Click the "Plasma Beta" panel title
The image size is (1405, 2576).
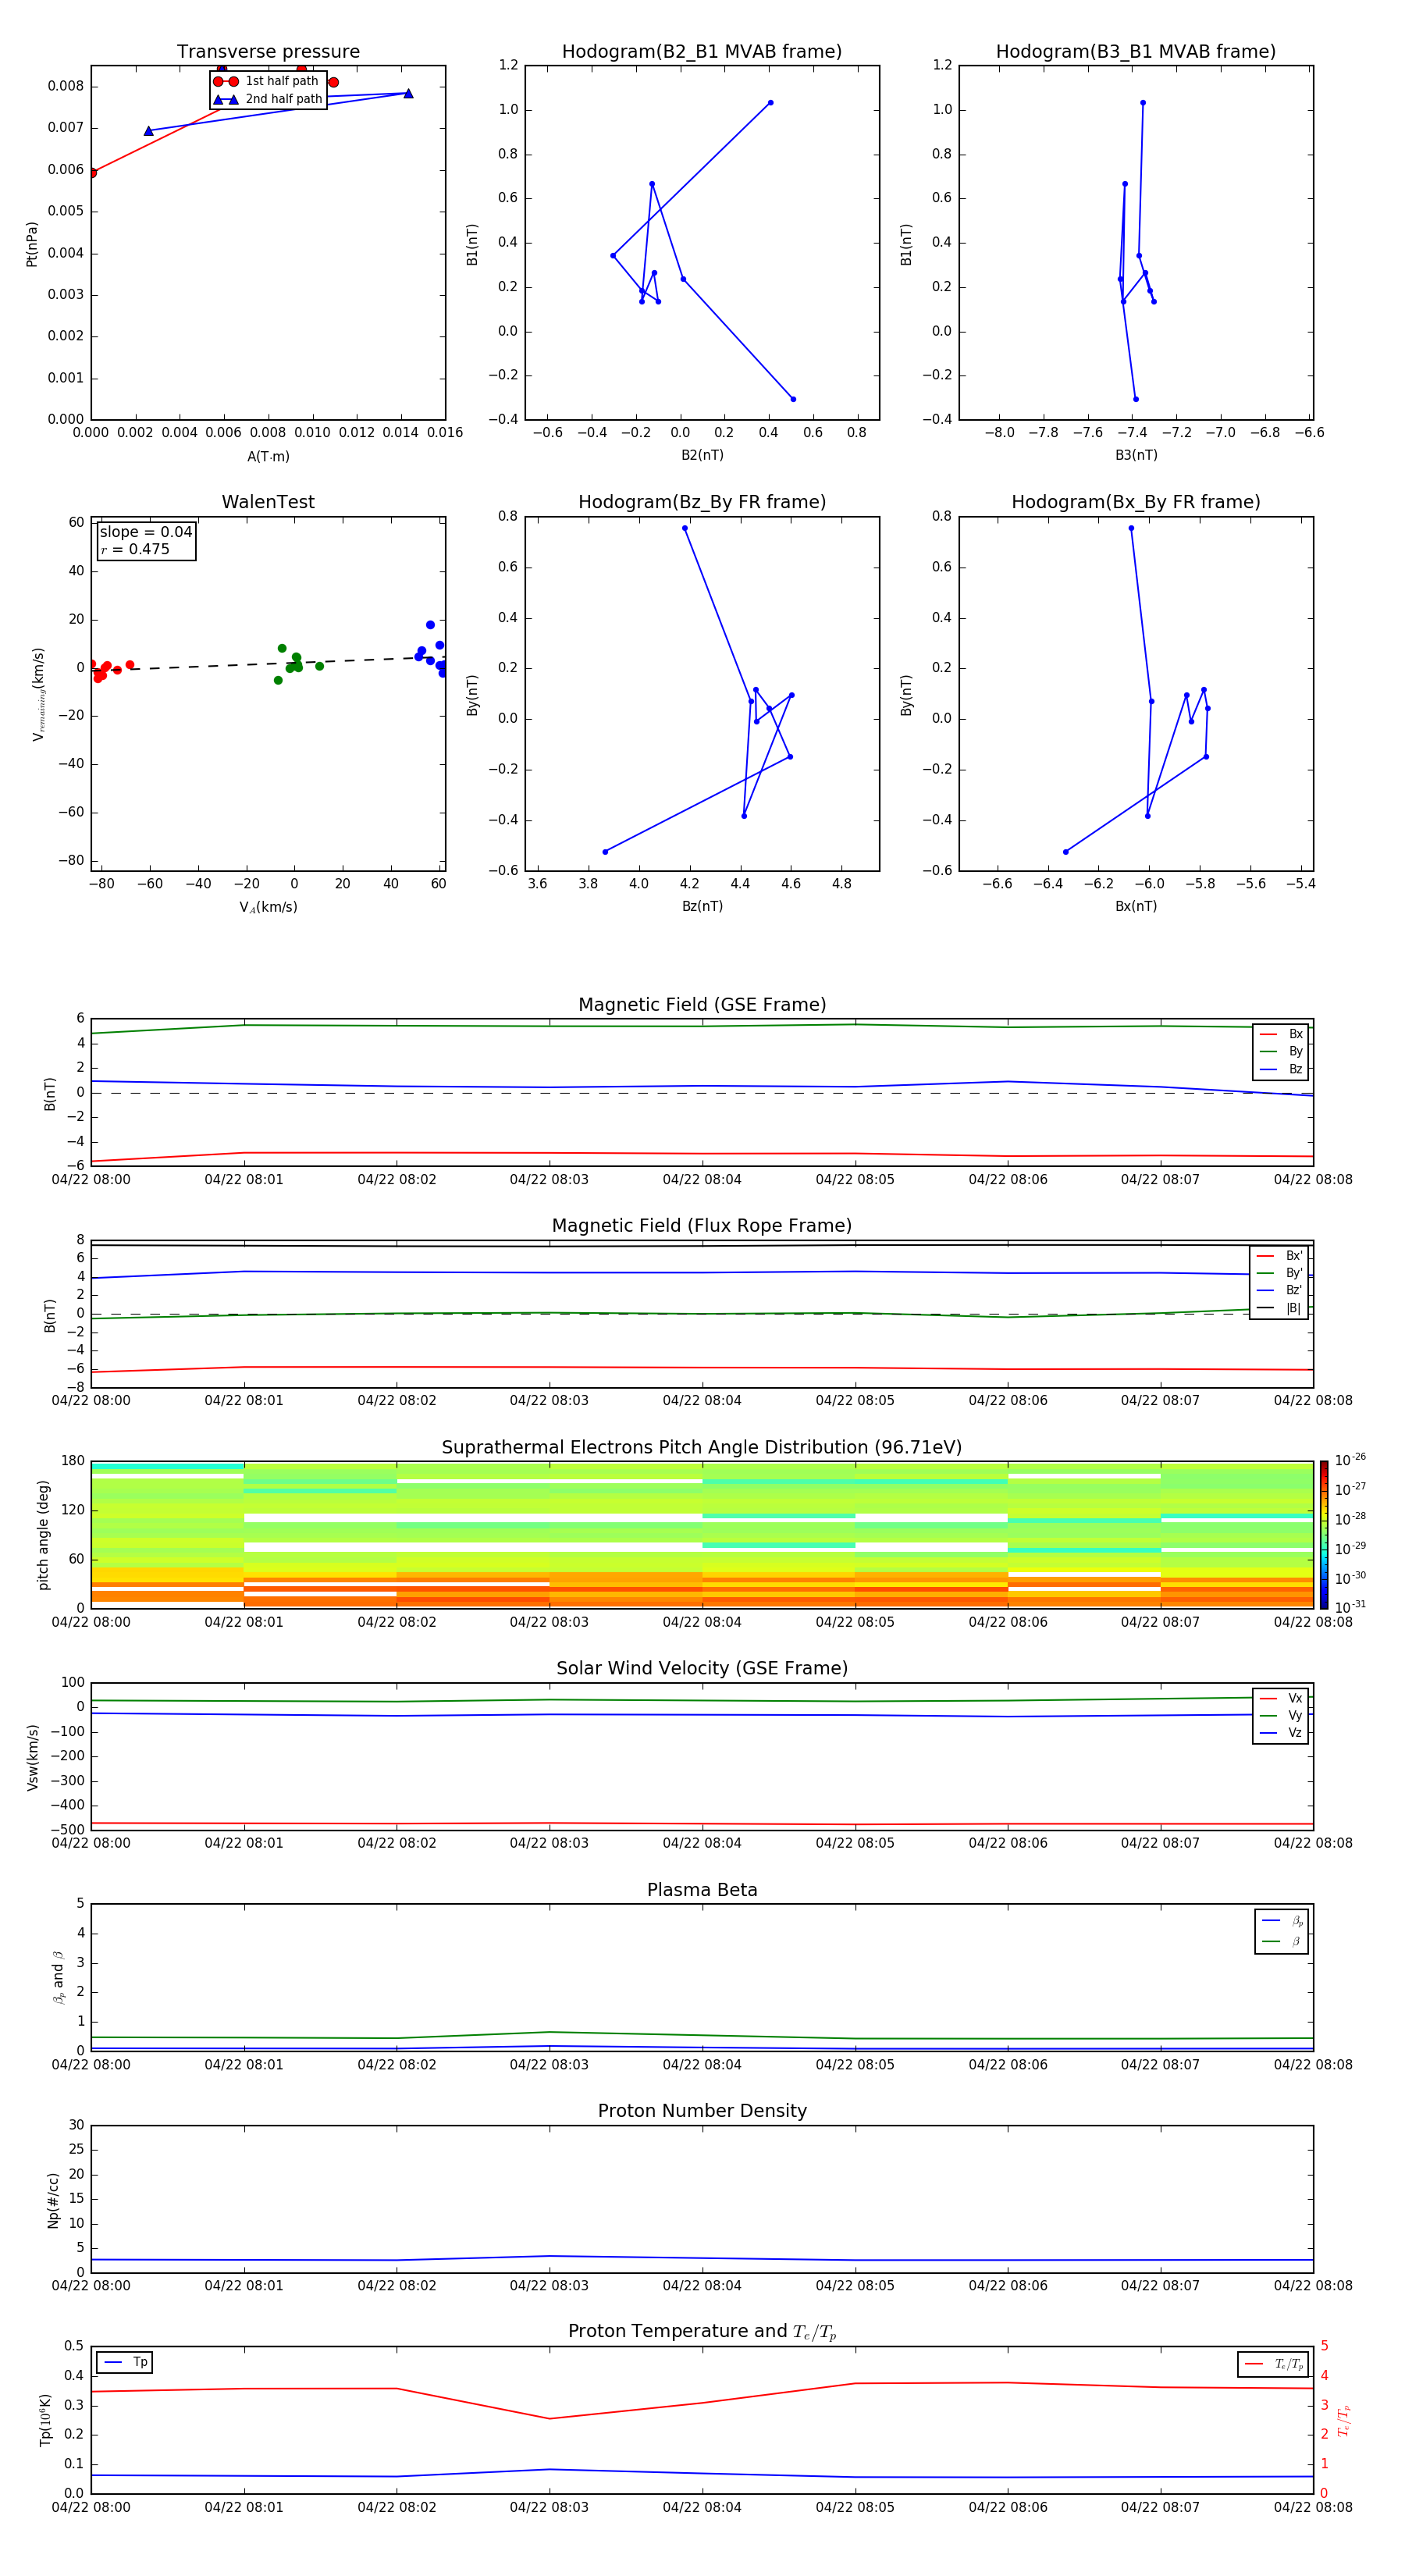[702, 1891]
